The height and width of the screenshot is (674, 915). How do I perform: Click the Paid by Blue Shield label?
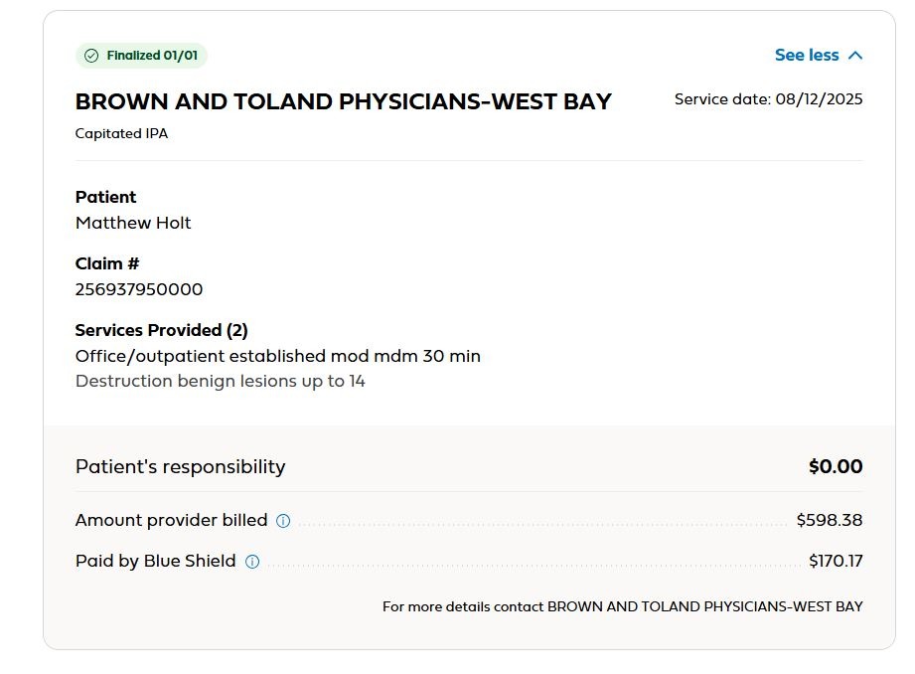coord(156,562)
